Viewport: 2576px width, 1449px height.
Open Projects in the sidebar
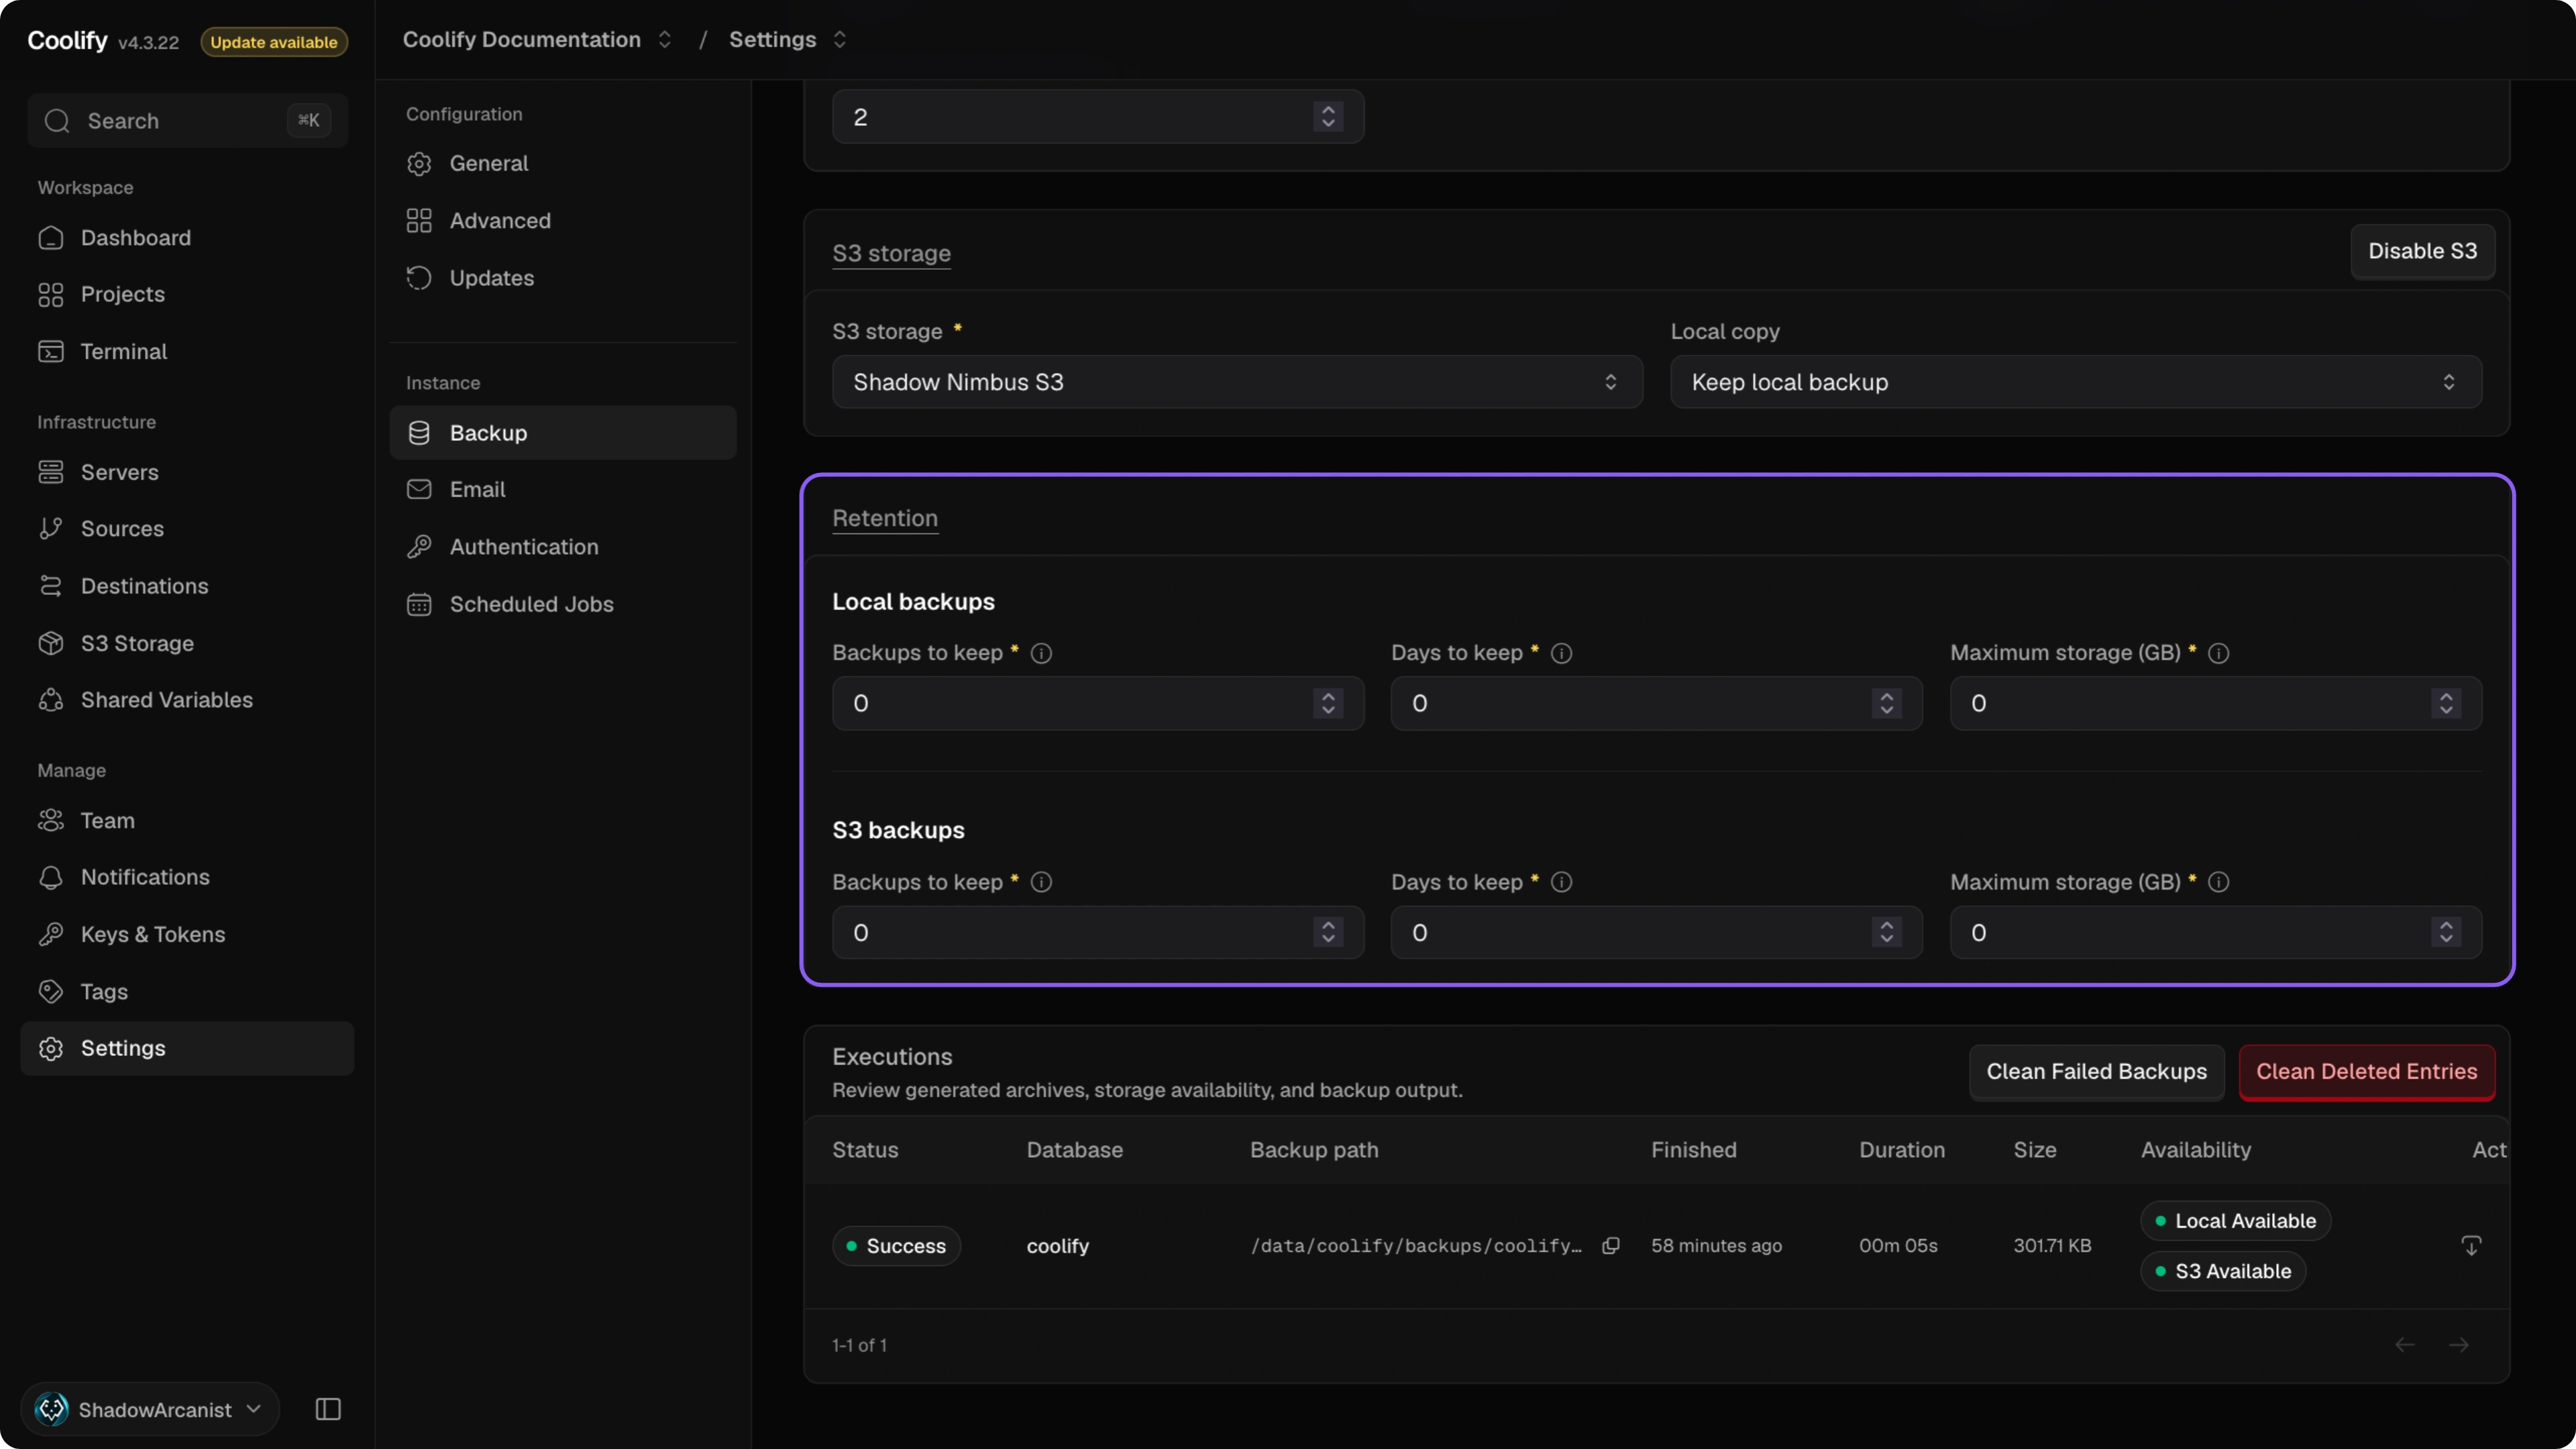188,295
